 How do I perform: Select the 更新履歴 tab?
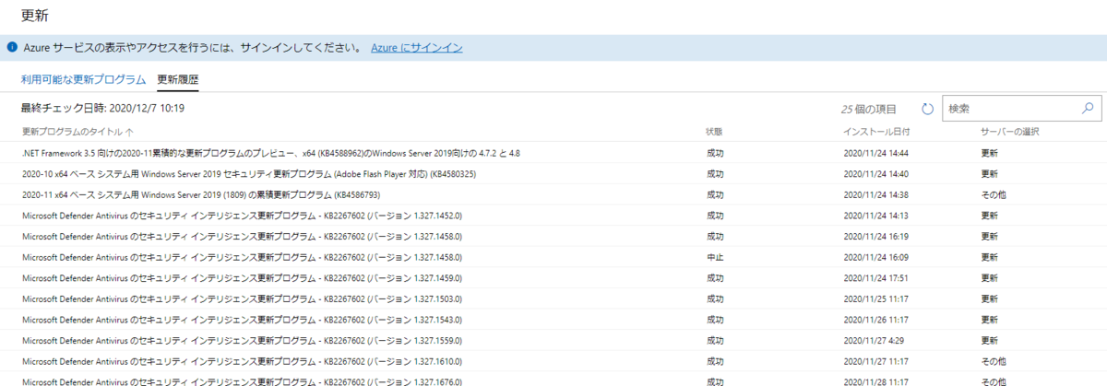(x=178, y=80)
